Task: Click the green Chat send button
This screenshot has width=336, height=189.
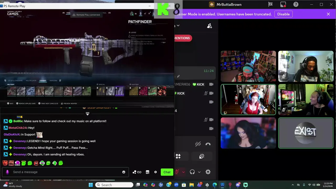Action: tap(167, 172)
